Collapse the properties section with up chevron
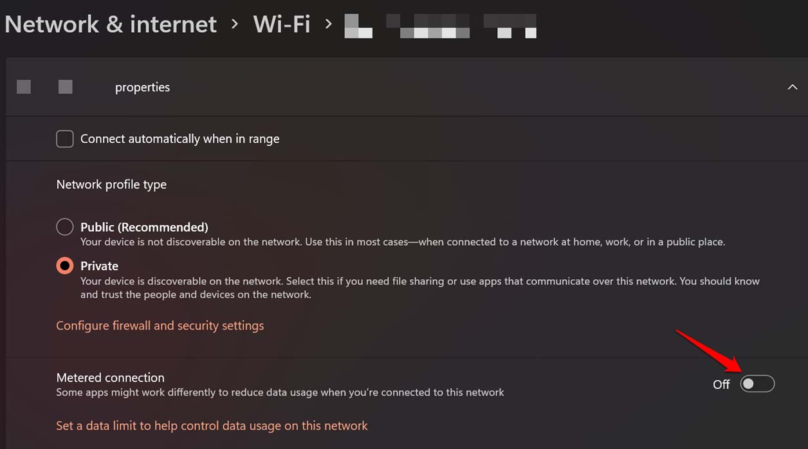 pyautogui.click(x=792, y=87)
